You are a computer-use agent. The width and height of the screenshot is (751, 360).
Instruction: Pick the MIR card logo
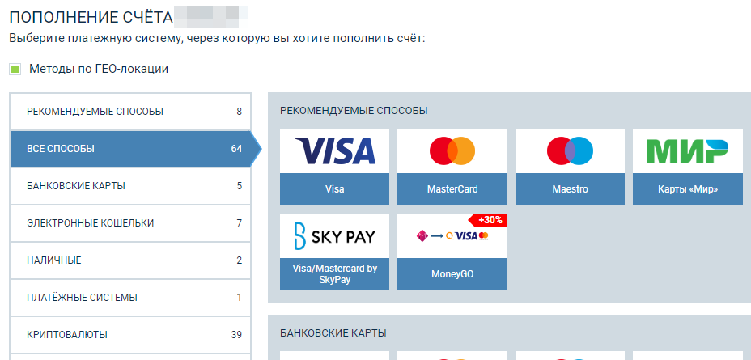pyautogui.click(x=687, y=150)
